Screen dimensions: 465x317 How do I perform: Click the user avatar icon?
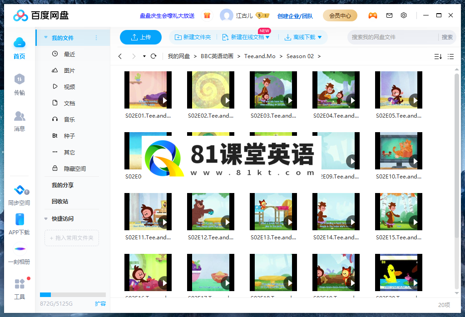(x=226, y=15)
